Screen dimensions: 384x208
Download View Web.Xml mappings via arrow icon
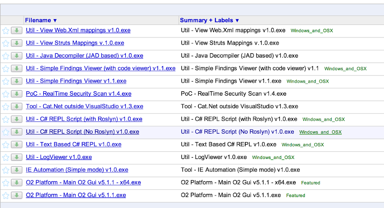point(17,30)
